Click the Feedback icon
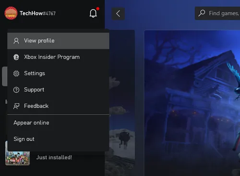Viewport: 240px width, 176px height. (16, 106)
